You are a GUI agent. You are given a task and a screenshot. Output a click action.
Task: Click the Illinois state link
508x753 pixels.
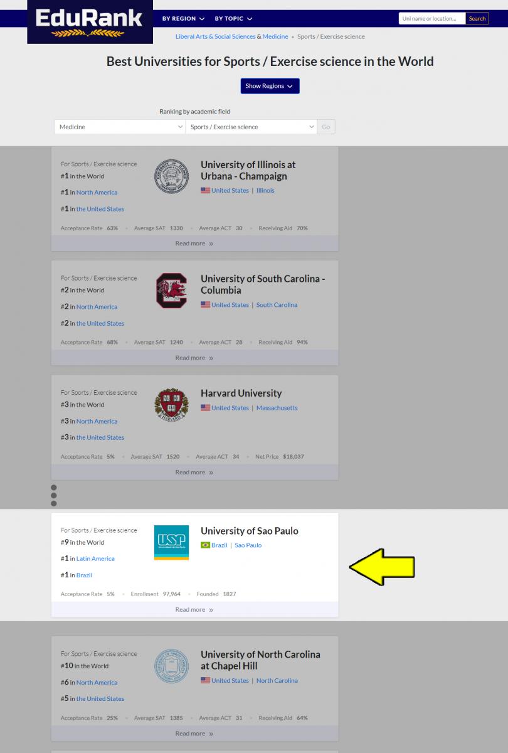[265, 190]
